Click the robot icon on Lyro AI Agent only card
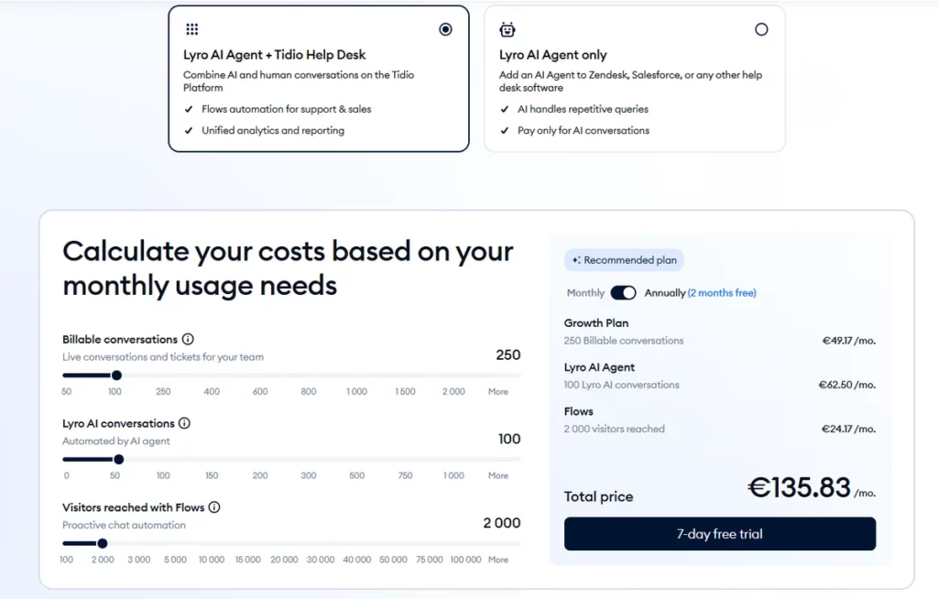938x599 pixels. click(x=507, y=29)
